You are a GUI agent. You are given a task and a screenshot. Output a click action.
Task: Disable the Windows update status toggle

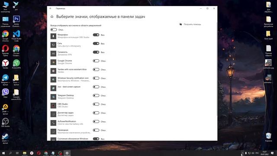coord(96,139)
